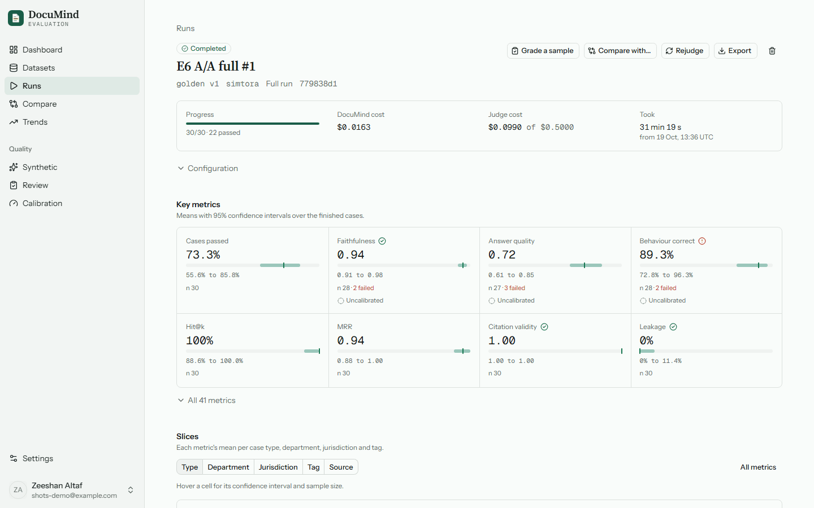Expand the Configuration section
Image resolution: width=814 pixels, height=508 pixels.
[207, 168]
